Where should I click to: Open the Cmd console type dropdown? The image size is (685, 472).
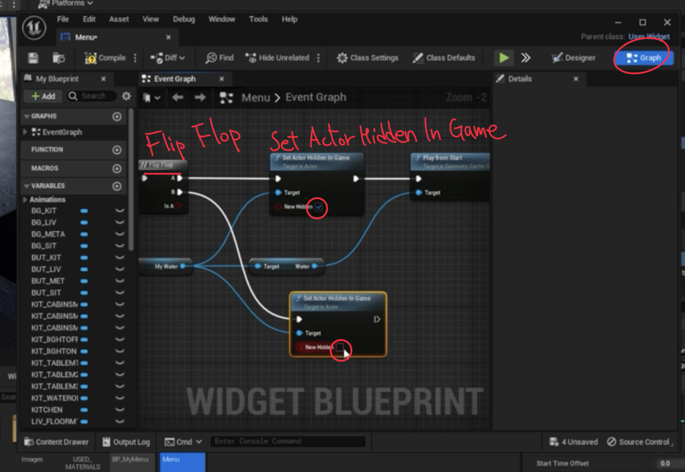pyautogui.click(x=183, y=442)
